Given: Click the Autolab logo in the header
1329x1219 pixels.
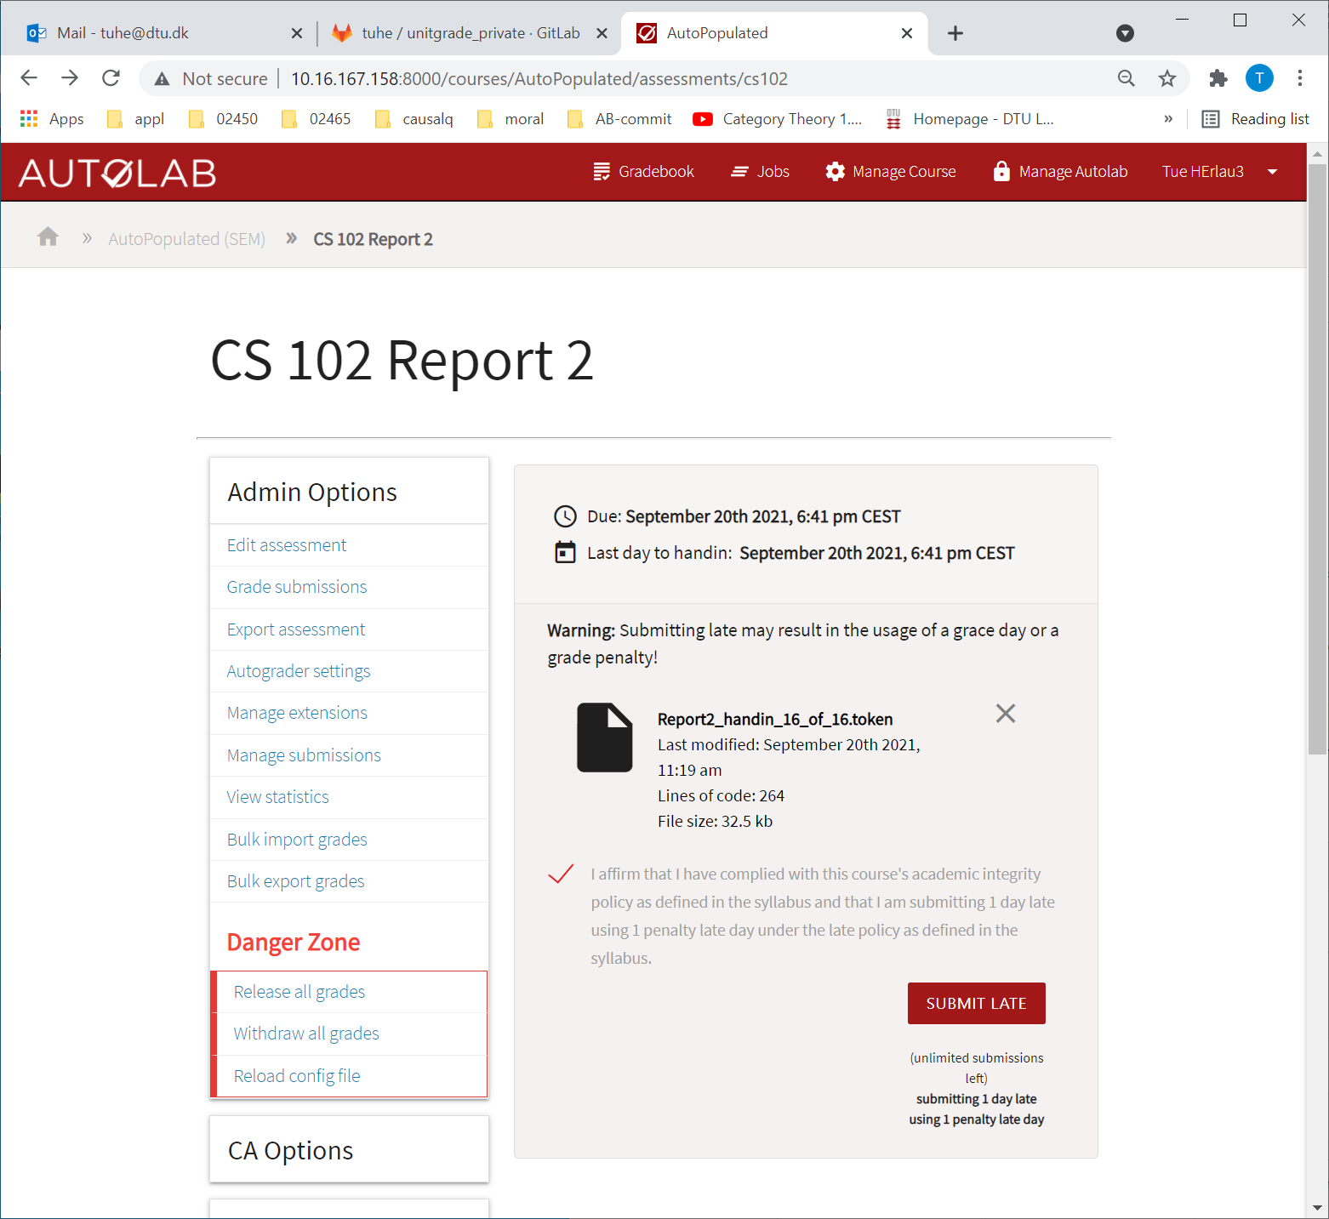Looking at the screenshot, I should 117,173.
